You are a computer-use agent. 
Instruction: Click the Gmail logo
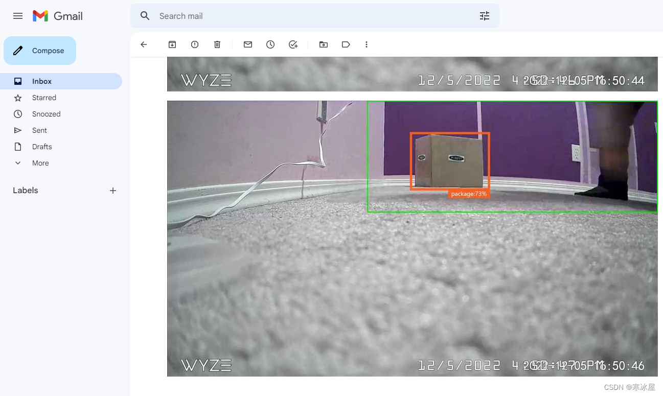(x=58, y=16)
